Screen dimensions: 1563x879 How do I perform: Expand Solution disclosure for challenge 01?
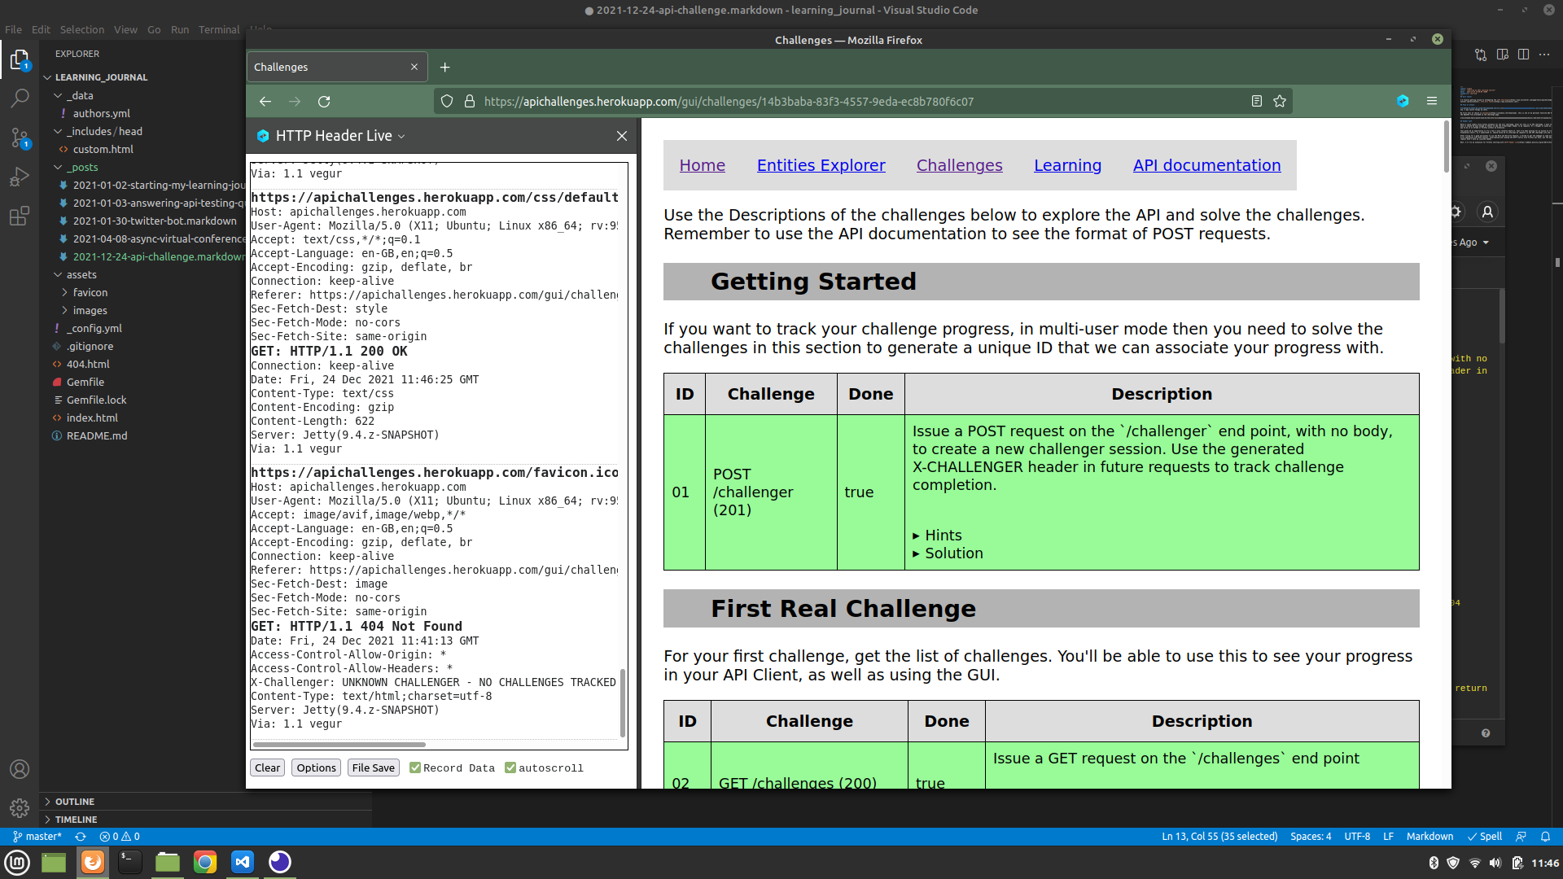[x=948, y=553]
